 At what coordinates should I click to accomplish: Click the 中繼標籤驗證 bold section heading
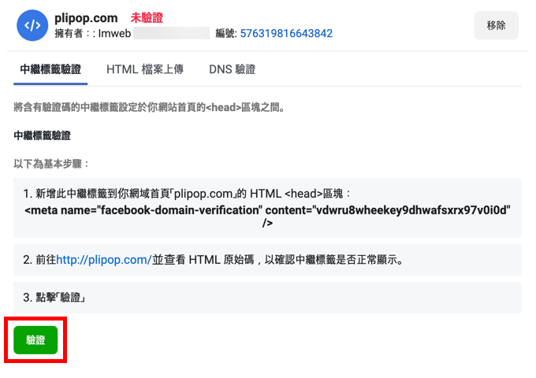(x=42, y=135)
